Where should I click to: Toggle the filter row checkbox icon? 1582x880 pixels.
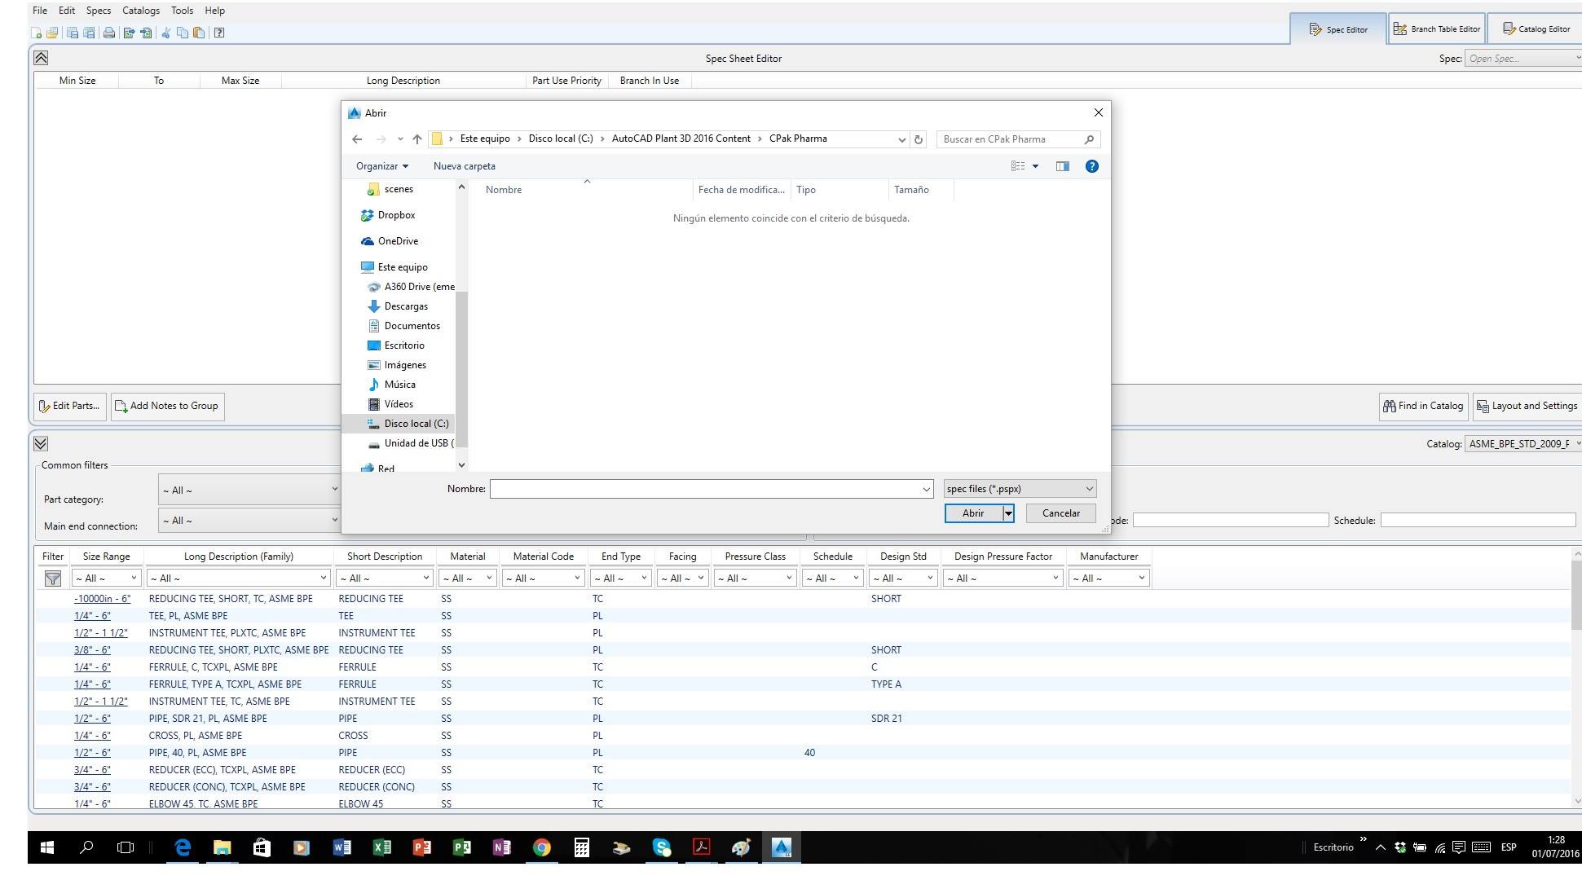pos(51,577)
